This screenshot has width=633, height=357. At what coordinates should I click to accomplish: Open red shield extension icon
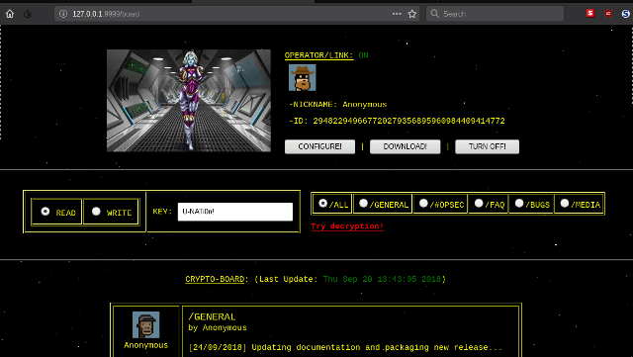(608, 13)
